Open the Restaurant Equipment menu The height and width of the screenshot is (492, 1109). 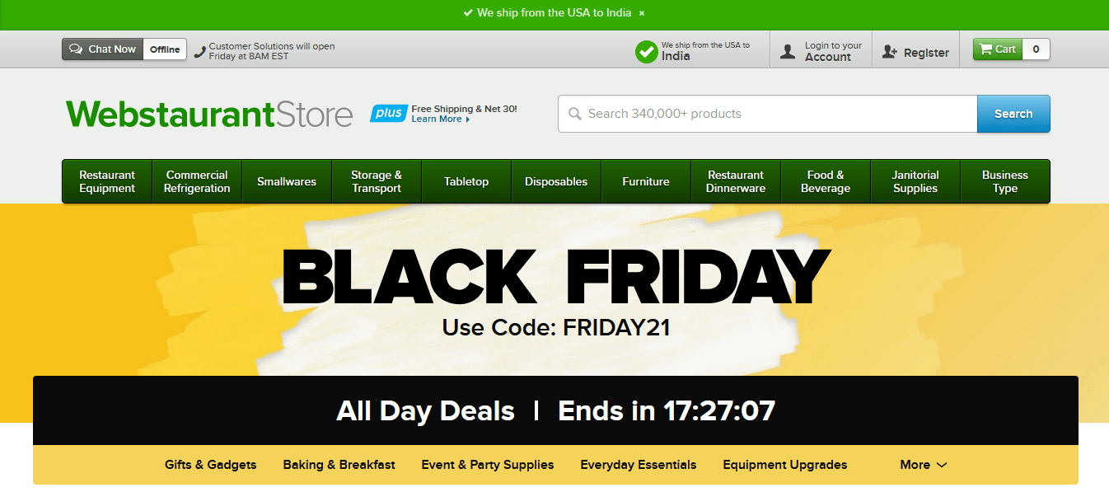[107, 181]
